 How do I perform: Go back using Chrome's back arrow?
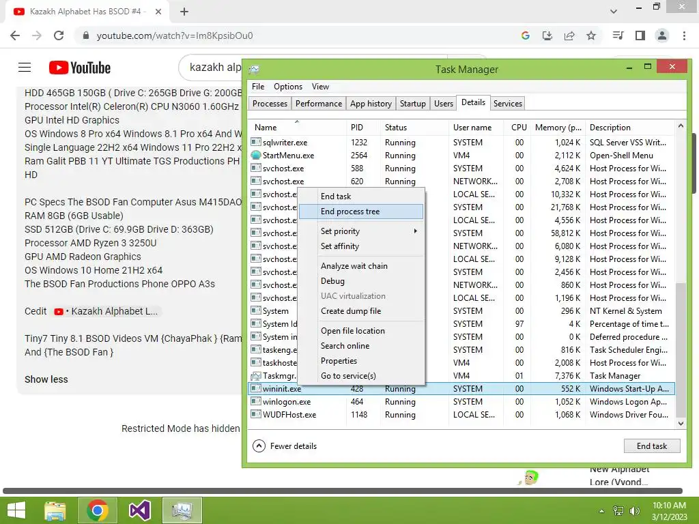(x=15, y=35)
